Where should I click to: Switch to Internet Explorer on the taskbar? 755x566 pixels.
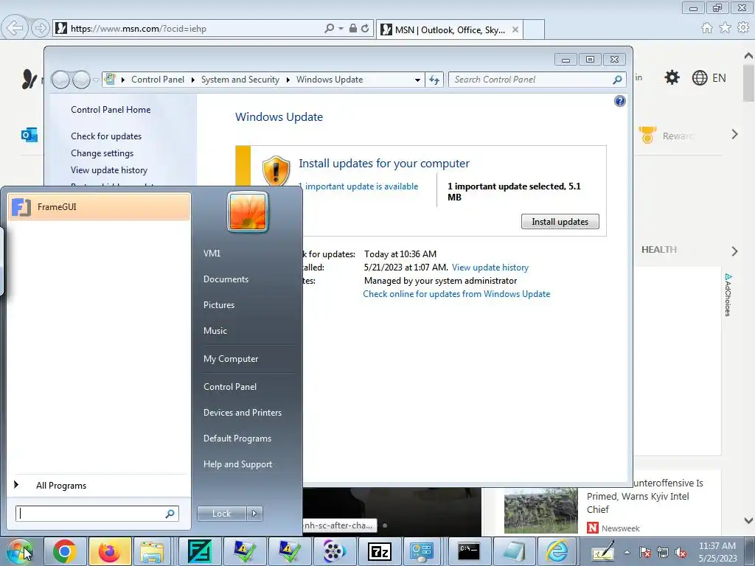557,551
